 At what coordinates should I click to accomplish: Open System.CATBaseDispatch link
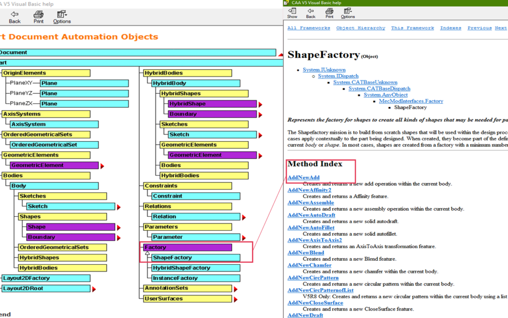coord(380,88)
